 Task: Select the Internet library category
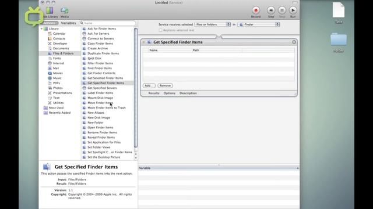click(58, 63)
